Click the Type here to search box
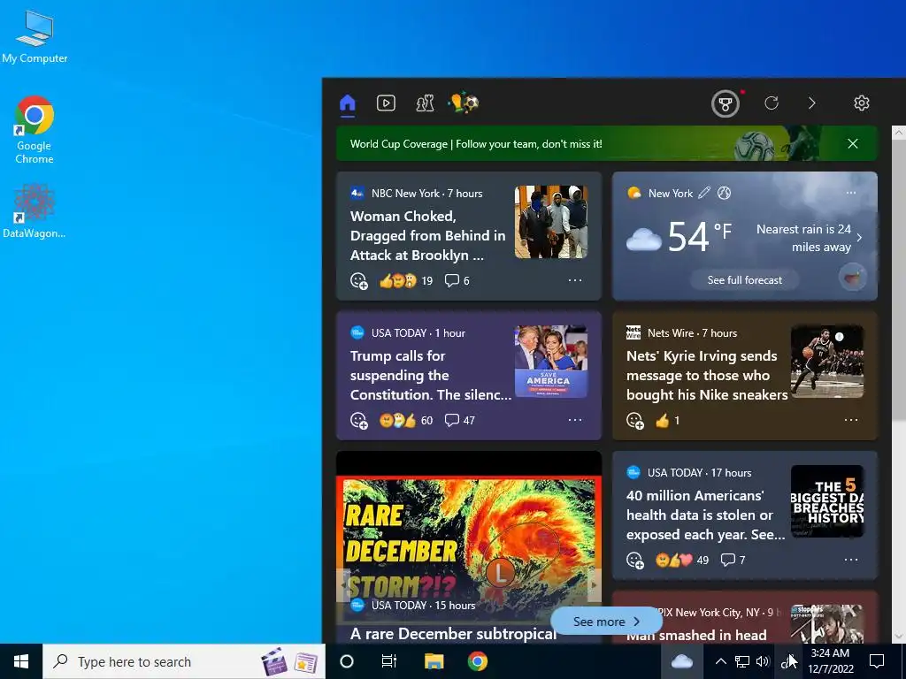Image resolution: width=906 pixels, height=679 pixels. click(184, 661)
